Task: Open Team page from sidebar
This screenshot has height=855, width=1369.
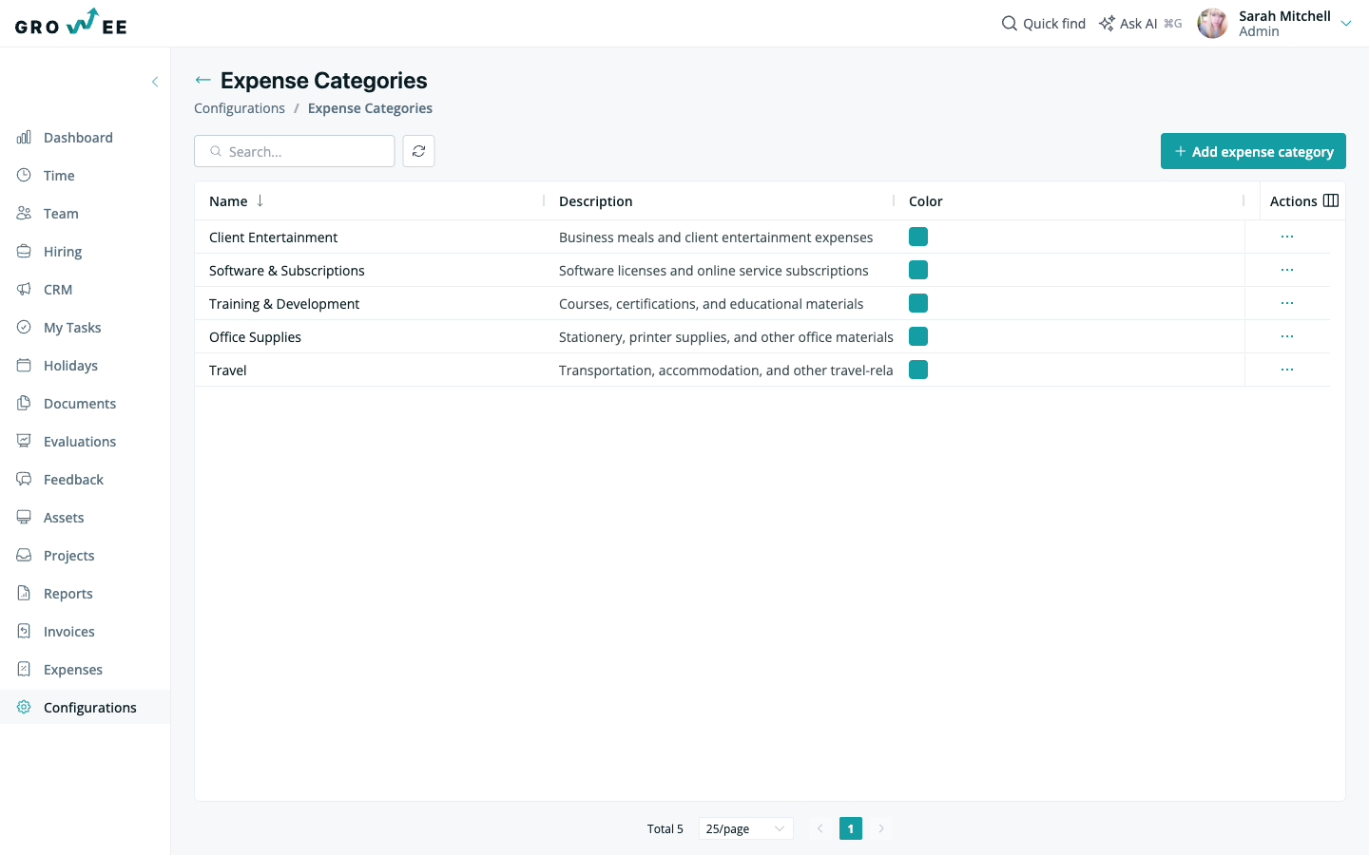Action: coord(61,214)
